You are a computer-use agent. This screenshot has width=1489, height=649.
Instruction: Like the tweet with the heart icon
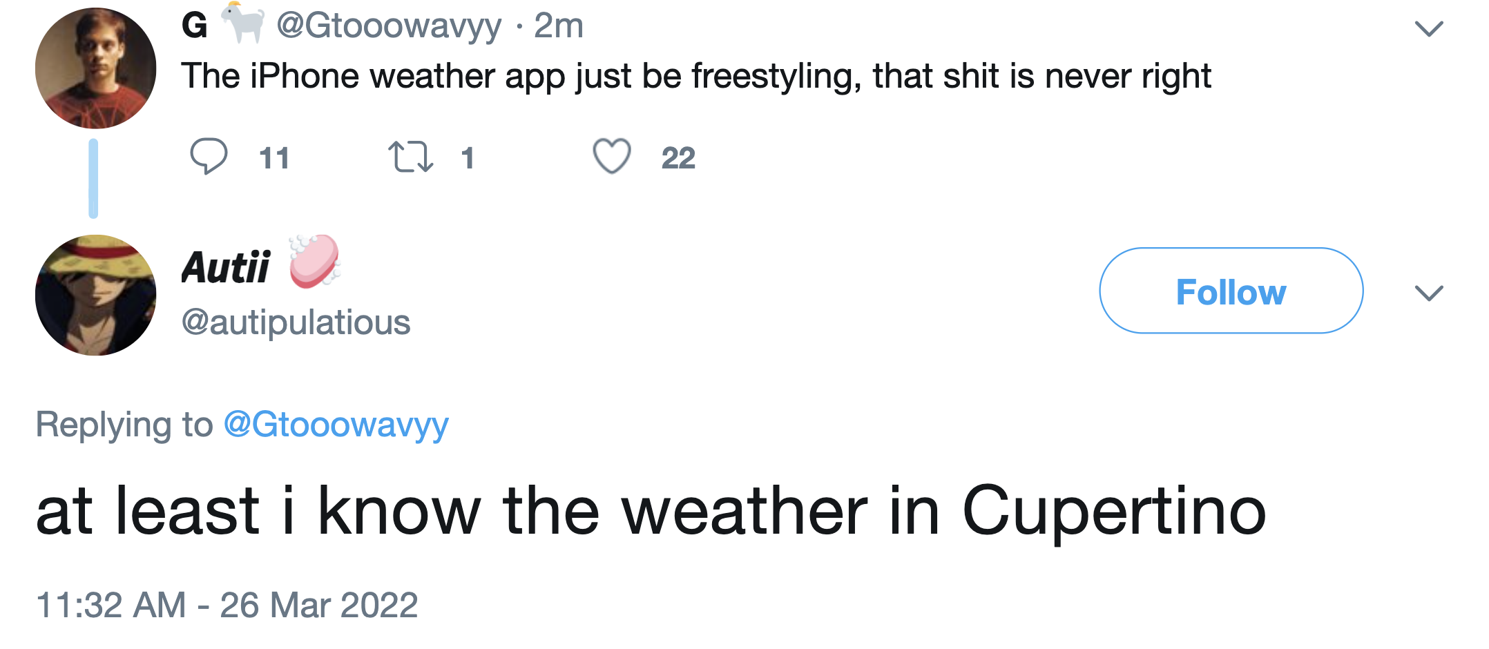tap(612, 156)
